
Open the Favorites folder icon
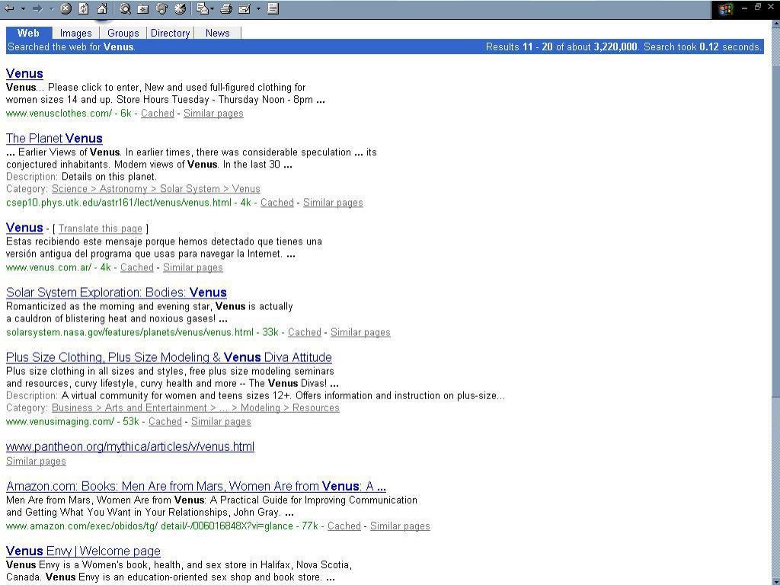(x=142, y=8)
